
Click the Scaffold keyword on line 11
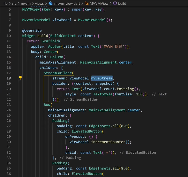tap(50, 41)
